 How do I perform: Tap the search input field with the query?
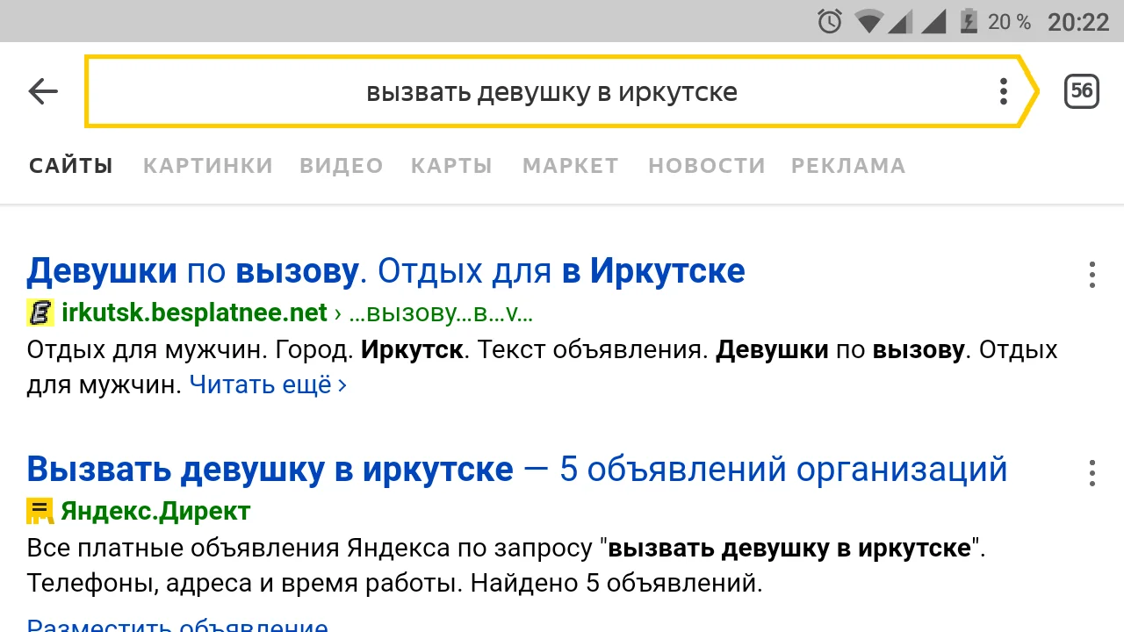(x=551, y=90)
